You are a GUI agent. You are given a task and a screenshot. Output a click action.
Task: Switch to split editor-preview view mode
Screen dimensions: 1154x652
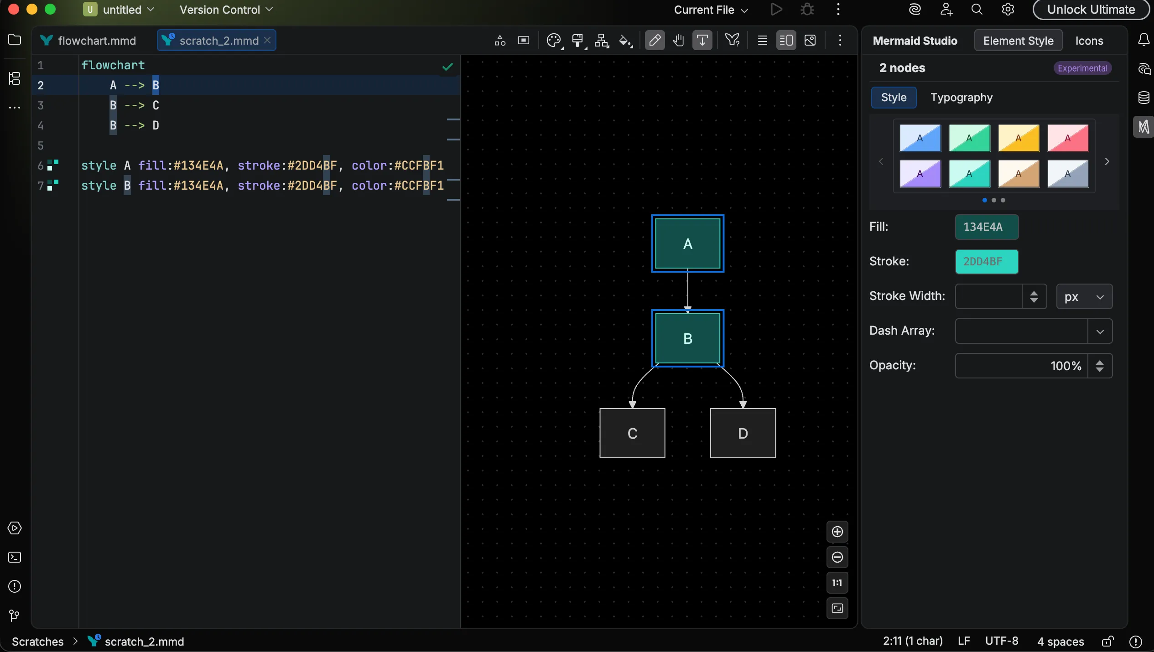coord(785,40)
